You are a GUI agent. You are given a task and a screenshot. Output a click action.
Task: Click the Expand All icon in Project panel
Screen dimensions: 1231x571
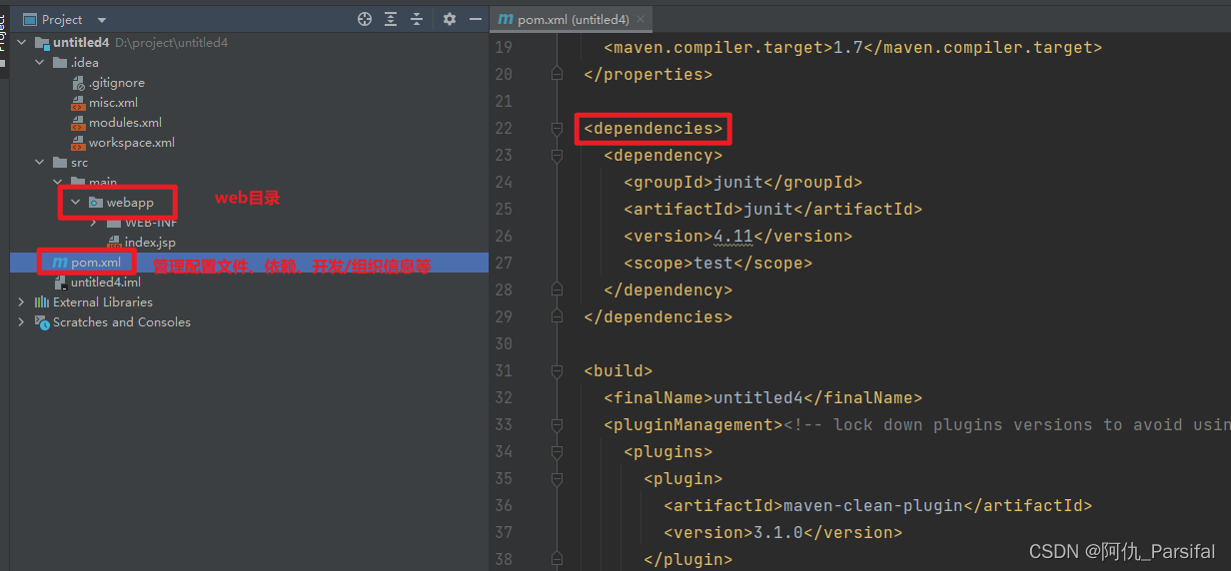391,19
